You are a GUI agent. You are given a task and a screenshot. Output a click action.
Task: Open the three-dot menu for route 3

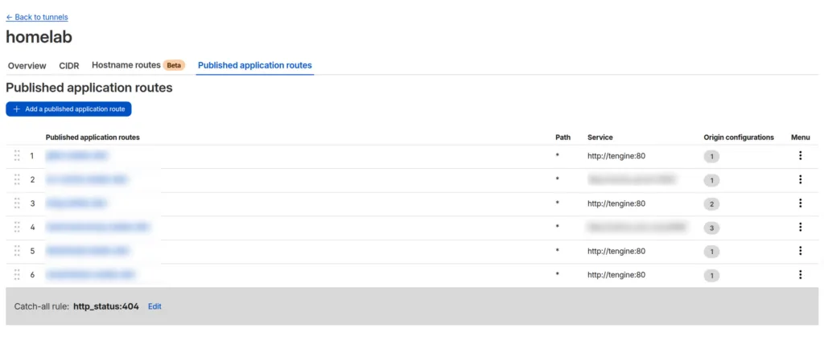point(800,203)
